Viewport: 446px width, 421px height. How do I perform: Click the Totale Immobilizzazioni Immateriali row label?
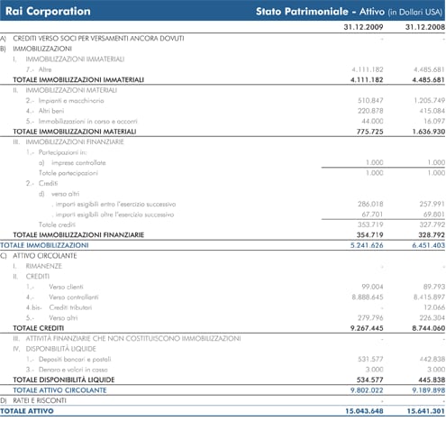78,80
